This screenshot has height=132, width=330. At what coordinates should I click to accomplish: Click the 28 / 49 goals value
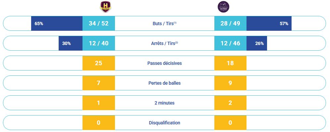coord(230,23)
